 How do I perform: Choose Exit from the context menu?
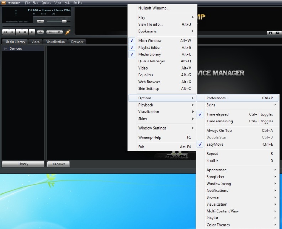point(162,147)
